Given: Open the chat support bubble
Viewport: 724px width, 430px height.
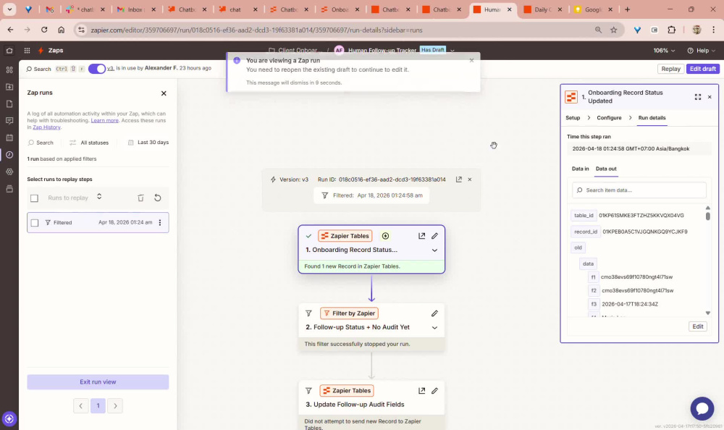Looking at the screenshot, I should [702, 409].
